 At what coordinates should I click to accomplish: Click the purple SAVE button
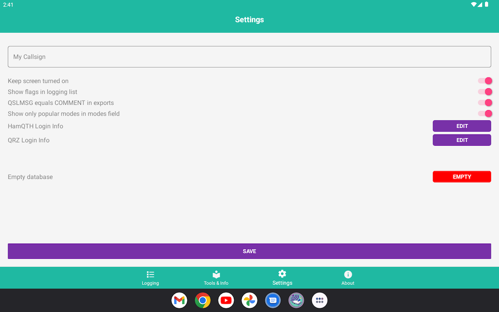tap(249, 251)
